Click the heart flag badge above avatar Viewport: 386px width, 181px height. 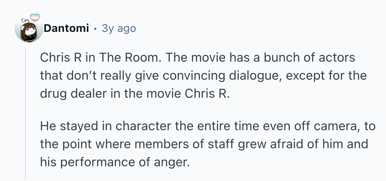coord(35,17)
